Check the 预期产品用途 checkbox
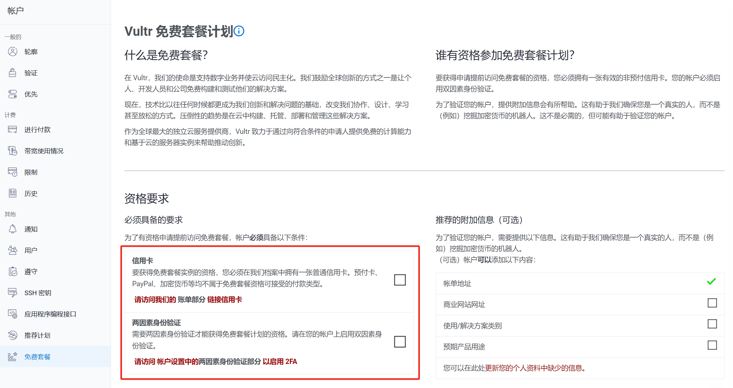The height and width of the screenshot is (388, 733). tap(712, 345)
